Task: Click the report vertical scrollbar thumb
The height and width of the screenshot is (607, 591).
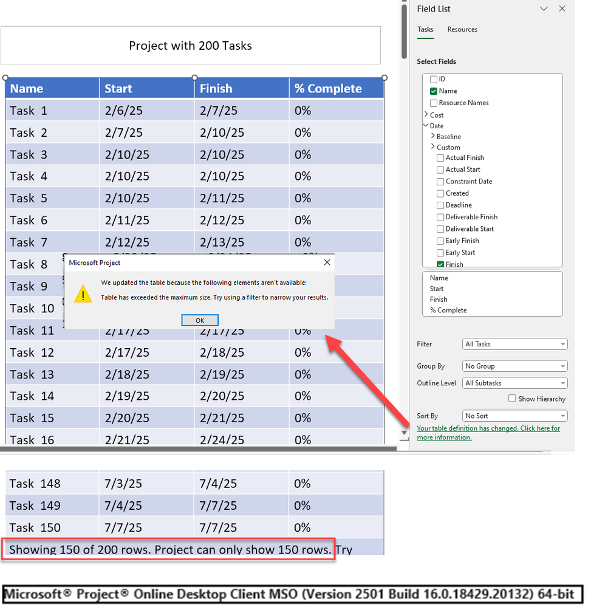Action: 404,31
